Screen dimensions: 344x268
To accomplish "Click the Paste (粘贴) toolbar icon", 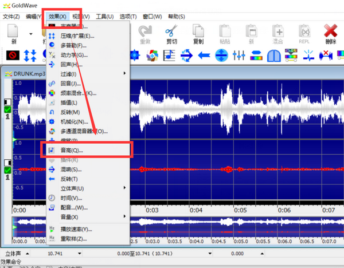I will 225,31.
